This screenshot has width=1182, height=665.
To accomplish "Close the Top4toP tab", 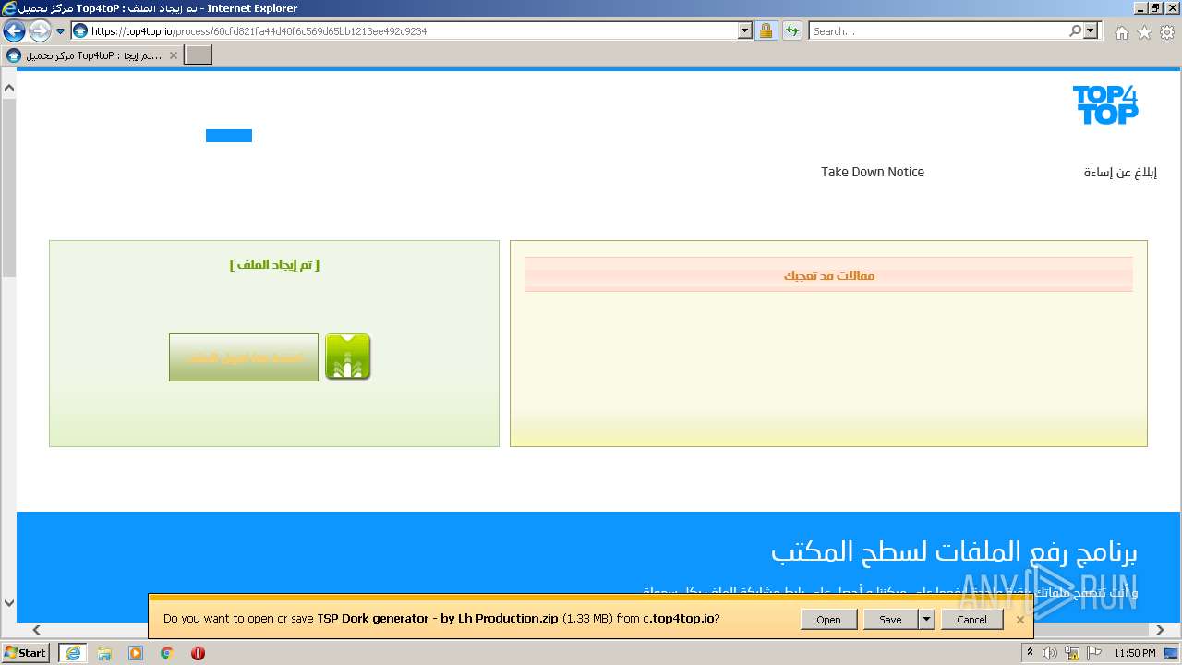I will 173,55.
